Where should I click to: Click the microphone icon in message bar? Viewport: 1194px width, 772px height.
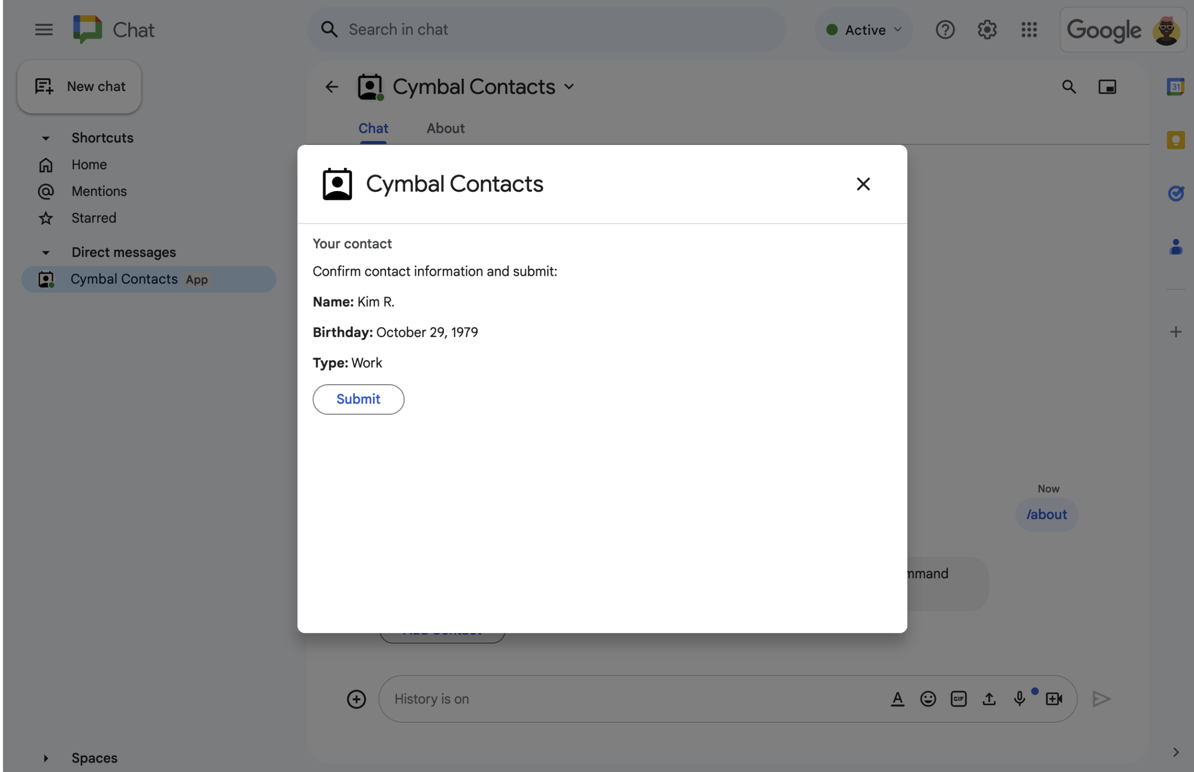click(1020, 698)
